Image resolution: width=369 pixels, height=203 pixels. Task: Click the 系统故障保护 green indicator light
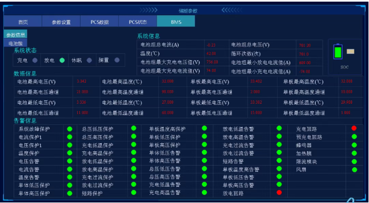[x=70, y=129]
